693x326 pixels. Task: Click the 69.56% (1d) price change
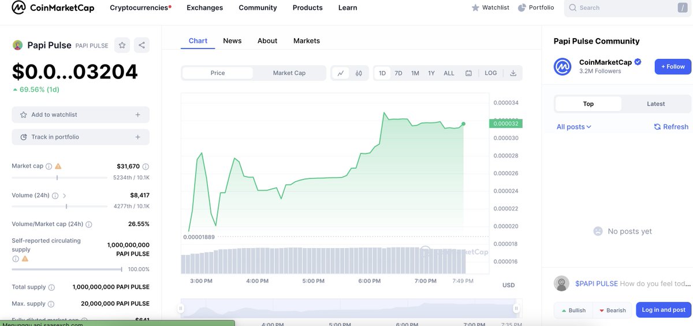click(36, 89)
